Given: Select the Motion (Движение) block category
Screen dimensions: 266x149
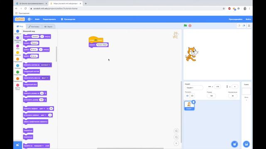Looking at the screenshot, I should 17,32.
